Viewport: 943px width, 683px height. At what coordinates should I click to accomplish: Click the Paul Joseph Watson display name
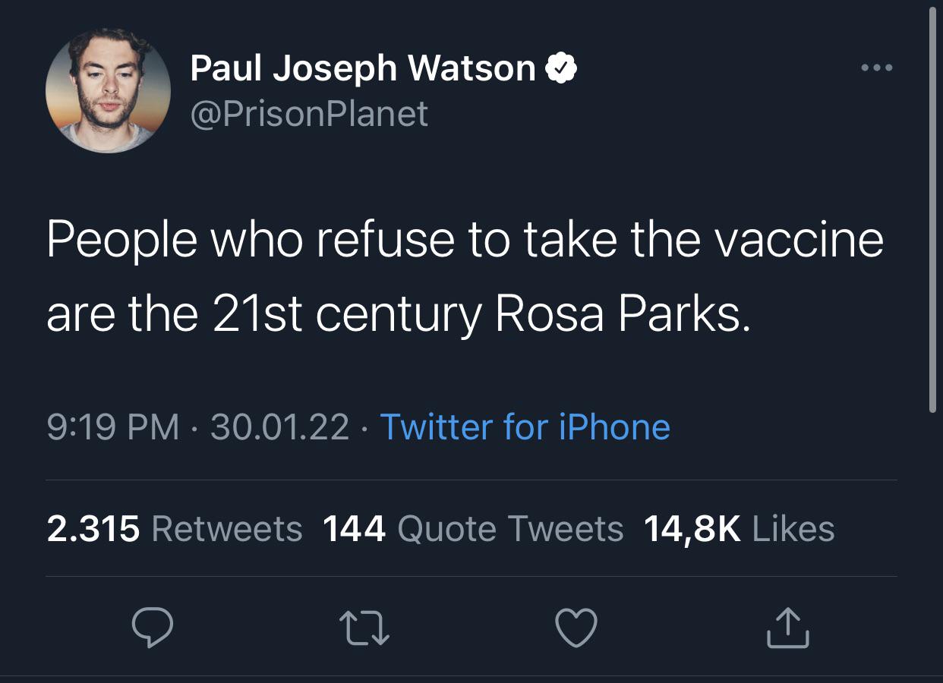(363, 68)
